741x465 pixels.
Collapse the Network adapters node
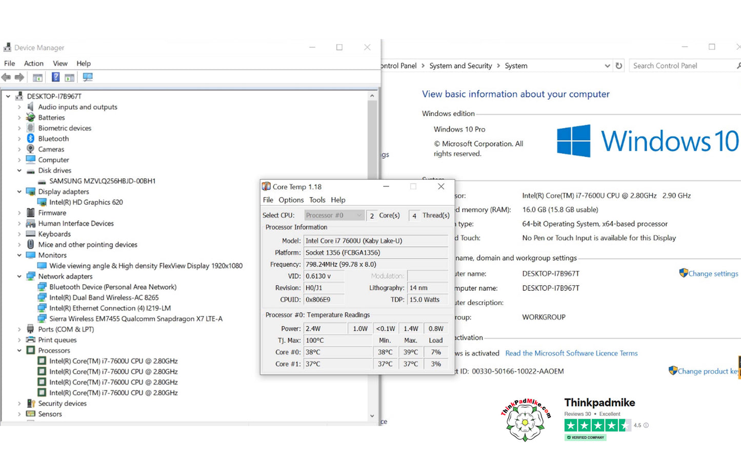[x=19, y=276]
